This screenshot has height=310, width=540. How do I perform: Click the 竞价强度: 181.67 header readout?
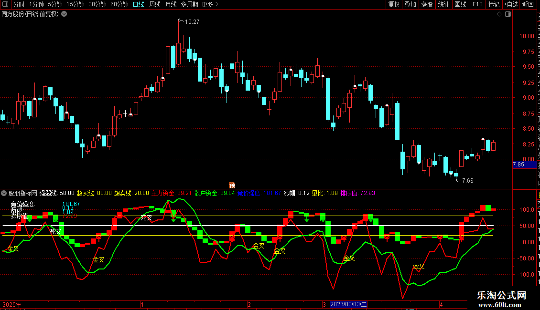(x=259, y=194)
